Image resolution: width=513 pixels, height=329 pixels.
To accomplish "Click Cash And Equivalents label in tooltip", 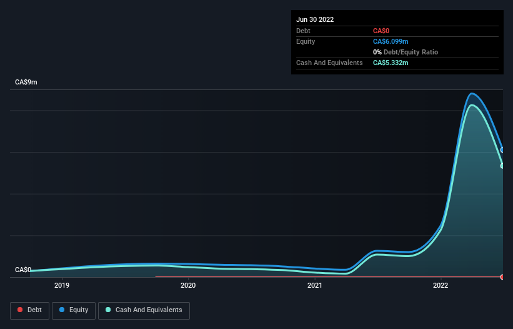I will pos(329,63).
